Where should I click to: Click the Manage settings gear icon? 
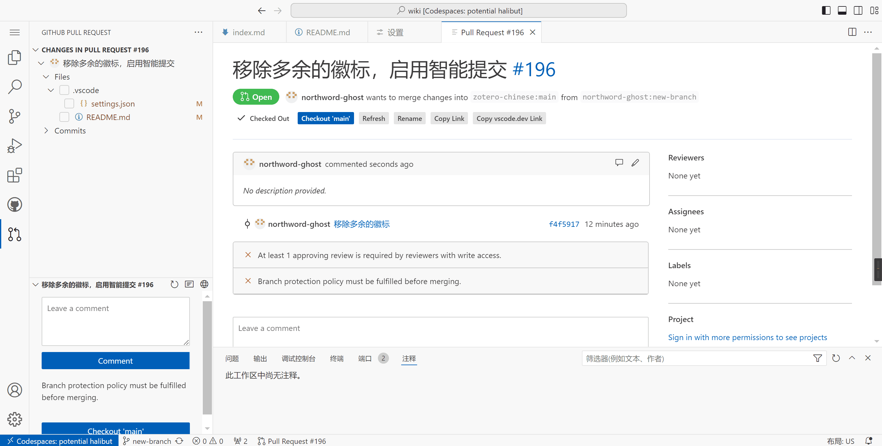point(14,419)
